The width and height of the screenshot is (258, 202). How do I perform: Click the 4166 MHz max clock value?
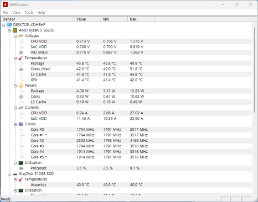click(139, 141)
